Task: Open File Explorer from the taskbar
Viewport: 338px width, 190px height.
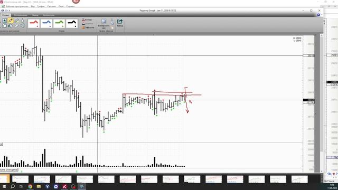Action: (39, 186)
